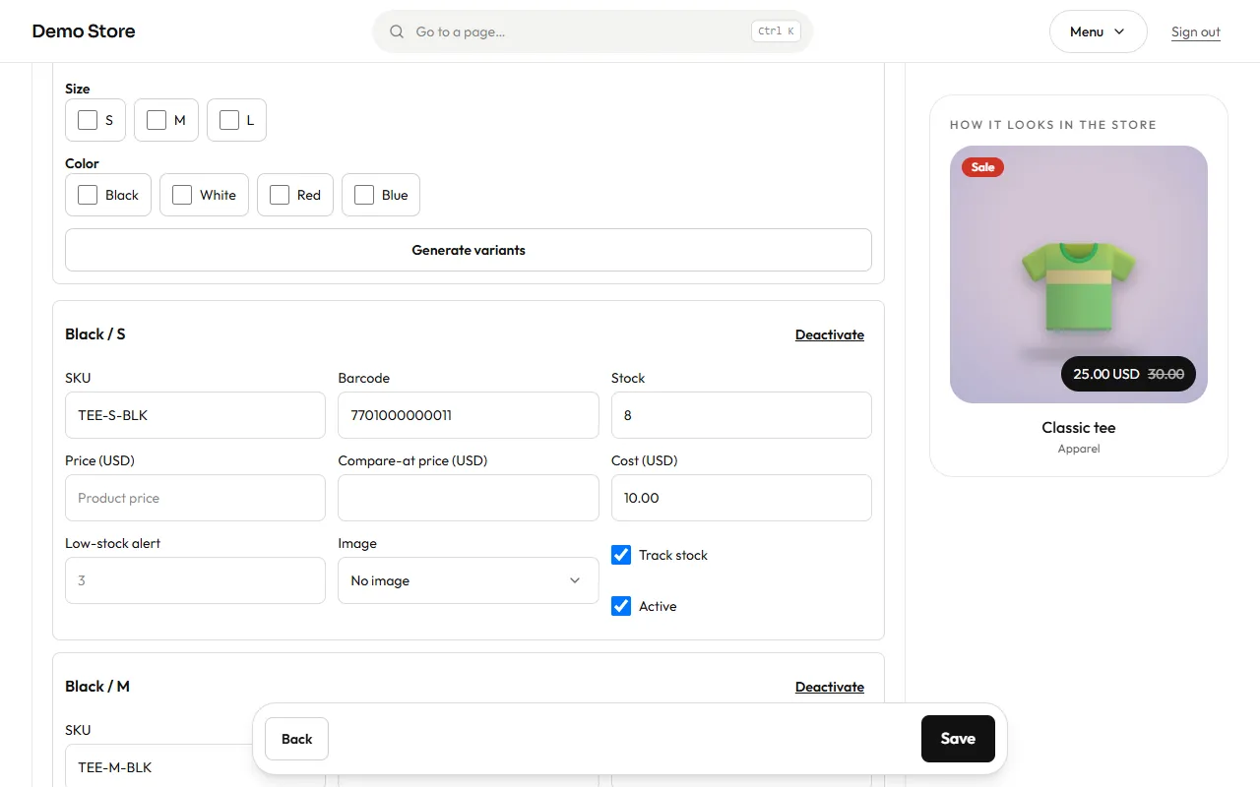Click the Sign out link
Viewport: 1260px width, 787px height.
(x=1195, y=31)
